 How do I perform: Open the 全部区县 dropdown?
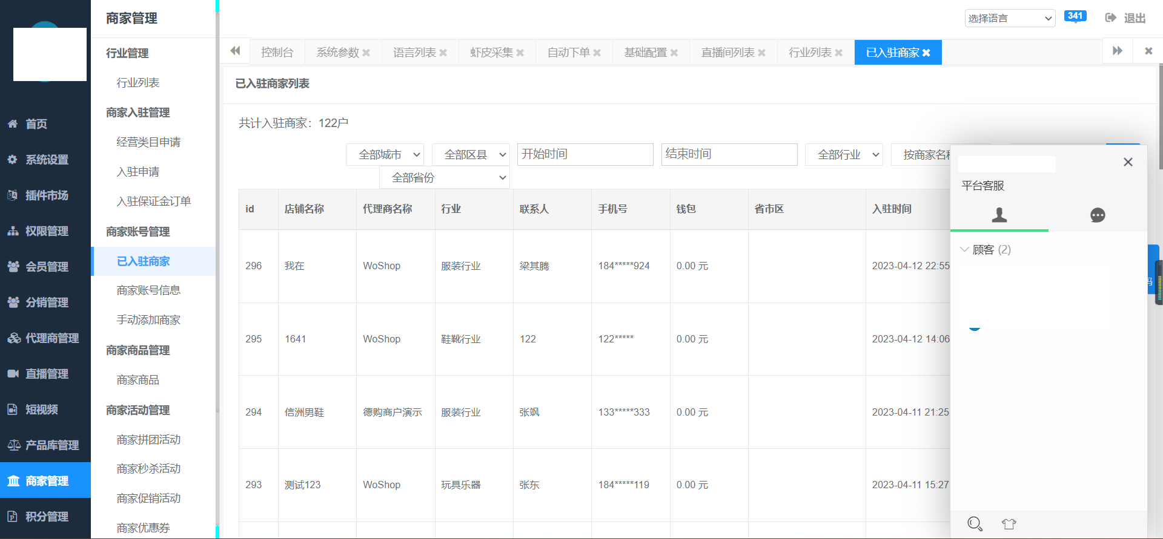point(471,155)
